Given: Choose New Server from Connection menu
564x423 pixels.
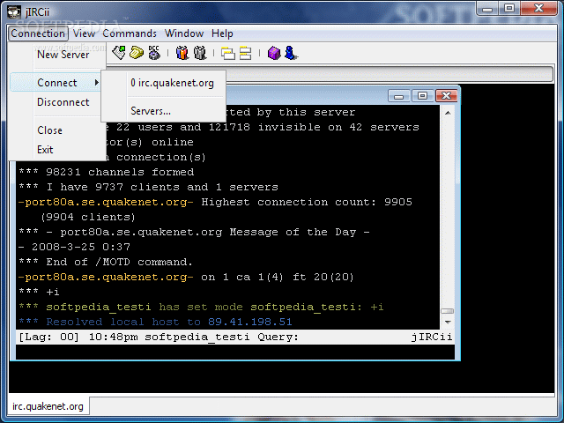Looking at the screenshot, I should tap(63, 55).
